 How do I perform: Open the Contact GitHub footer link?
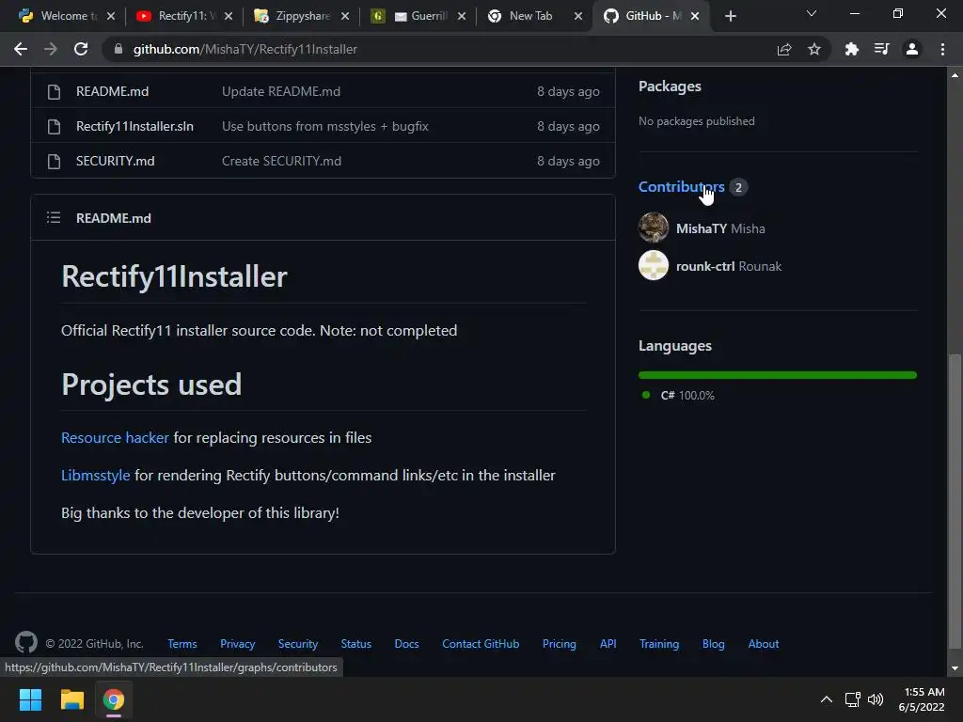(481, 643)
